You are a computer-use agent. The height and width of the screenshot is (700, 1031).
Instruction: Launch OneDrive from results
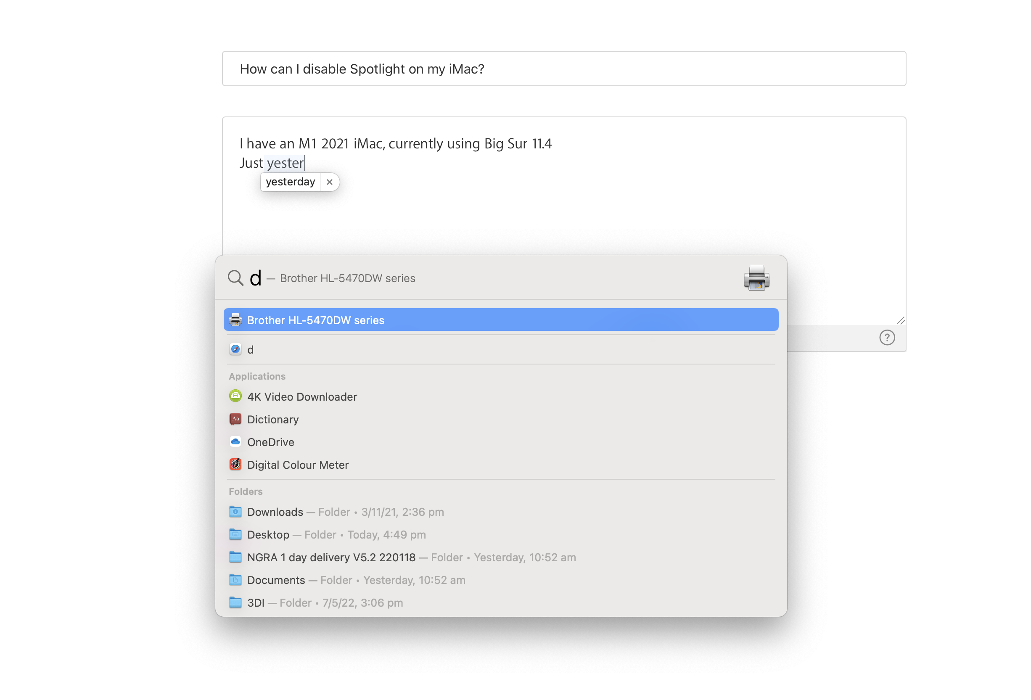tap(270, 442)
